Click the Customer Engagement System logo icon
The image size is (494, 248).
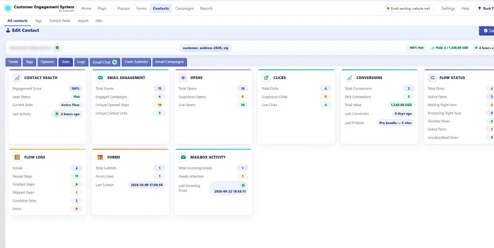[x=8, y=8]
